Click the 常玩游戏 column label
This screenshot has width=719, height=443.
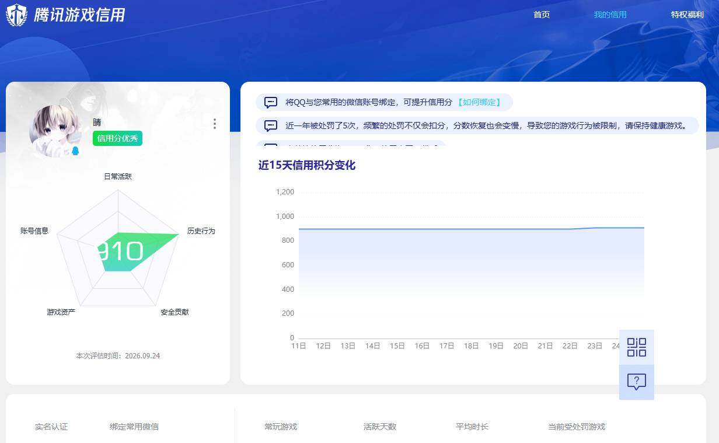(x=281, y=427)
